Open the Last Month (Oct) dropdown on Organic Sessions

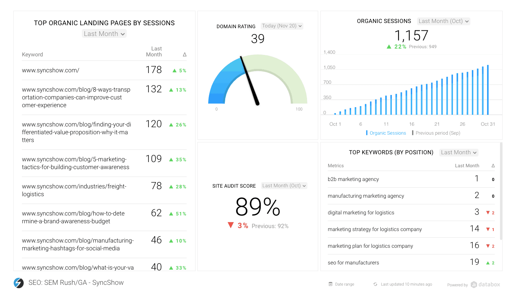[x=443, y=21]
